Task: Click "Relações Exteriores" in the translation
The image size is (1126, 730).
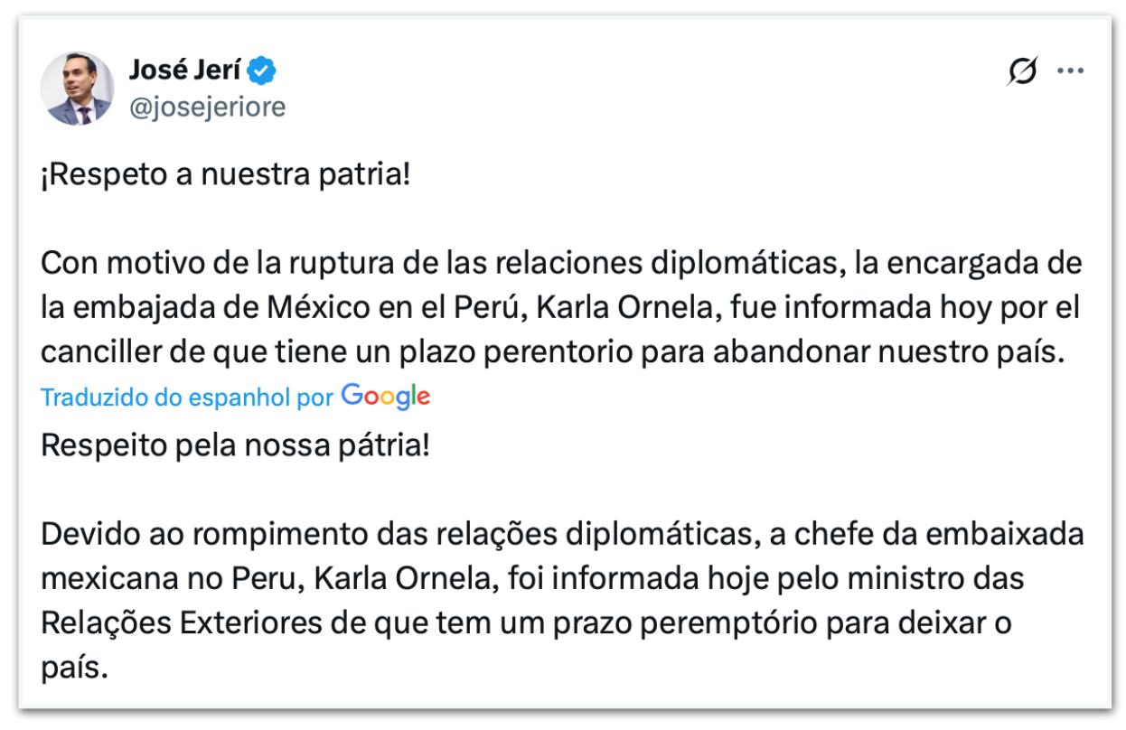Action: (x=172, y=622)
